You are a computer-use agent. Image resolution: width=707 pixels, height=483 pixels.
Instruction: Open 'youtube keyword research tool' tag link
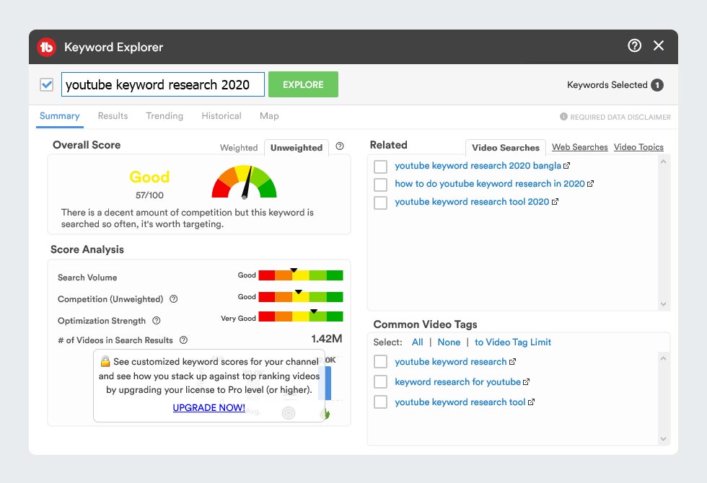[x=460, y=402]
